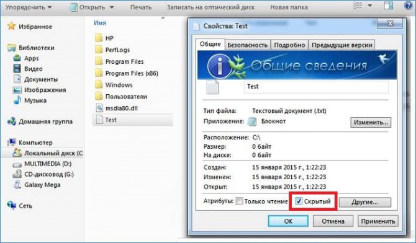Click the Сеть network icon
Screen dimensions: 416x243
pyautogui.click(x=12, y=205)
